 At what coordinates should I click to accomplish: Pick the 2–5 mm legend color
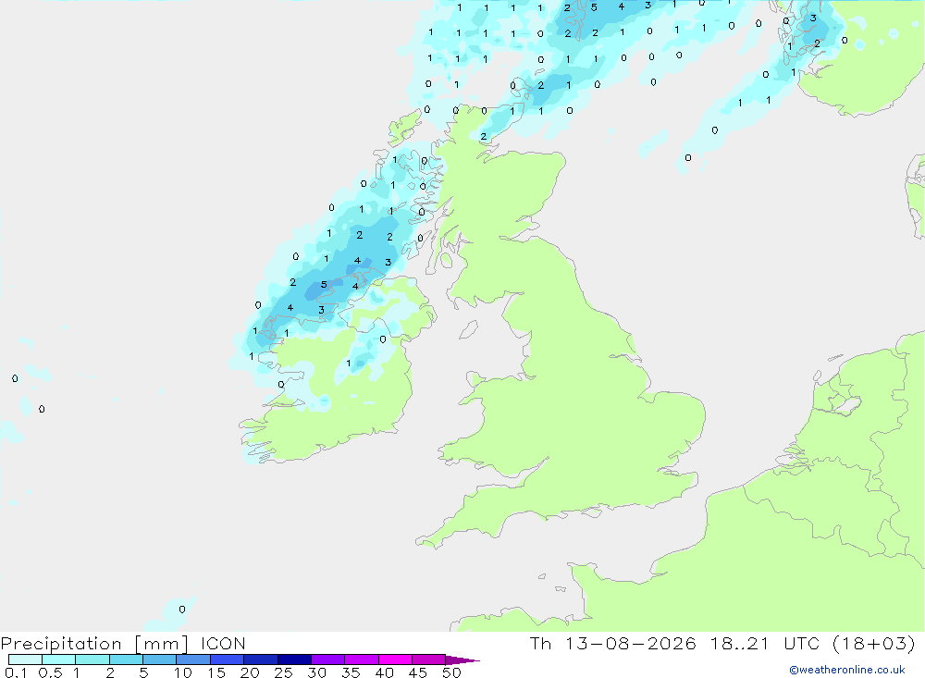[126, 660]
